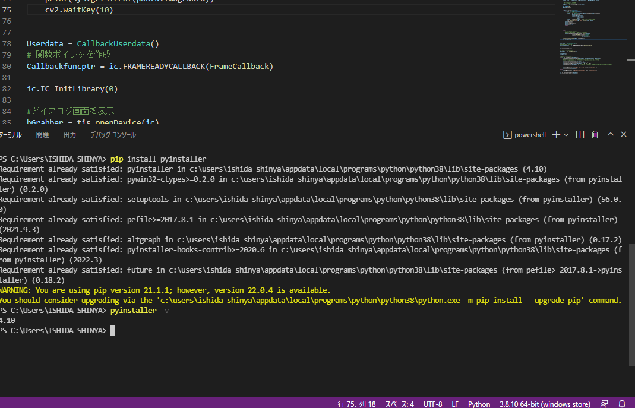Image resolution: width=635 pixels, height=408 pixels.
Task: Click the Callbackfuncptr variable name
Action: pyautogui.click(x=61, y=67)
